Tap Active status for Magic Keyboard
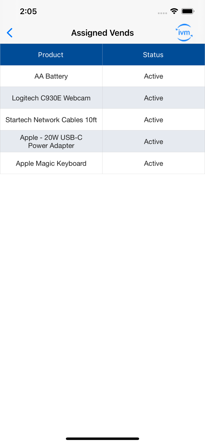205x444 pixels. tap(154, 163)
